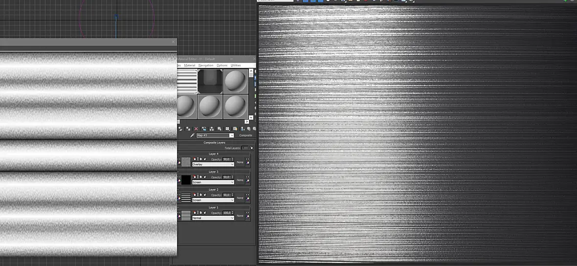Collapse the Layer 4 rollout header
This screenshot has height=266, width=577.
coord(213,154)
